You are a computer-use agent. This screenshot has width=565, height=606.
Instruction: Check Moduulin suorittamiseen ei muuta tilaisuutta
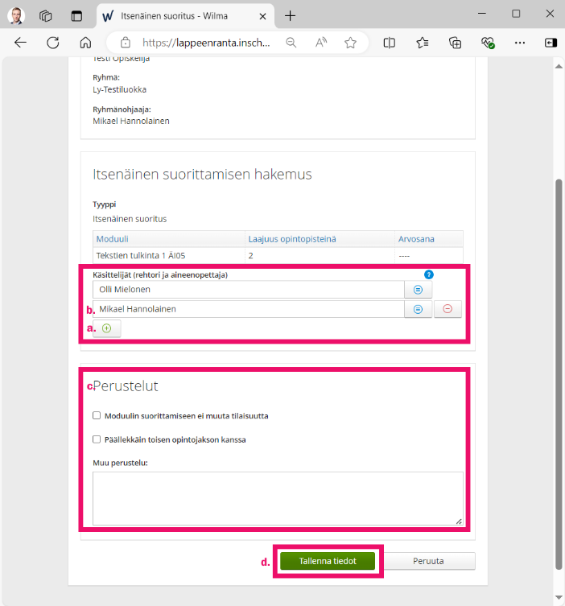(97, 415)
